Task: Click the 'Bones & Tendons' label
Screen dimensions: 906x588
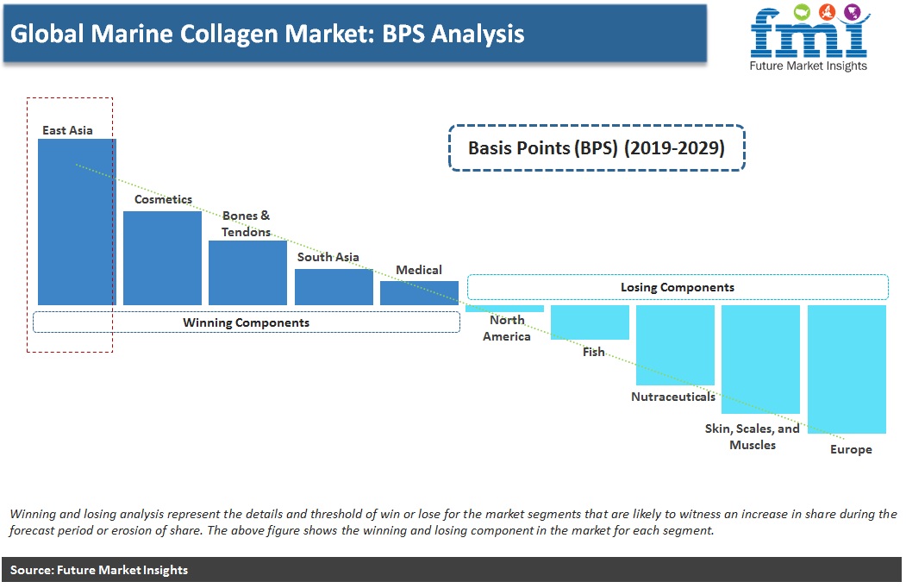Action: click(247, 224)
